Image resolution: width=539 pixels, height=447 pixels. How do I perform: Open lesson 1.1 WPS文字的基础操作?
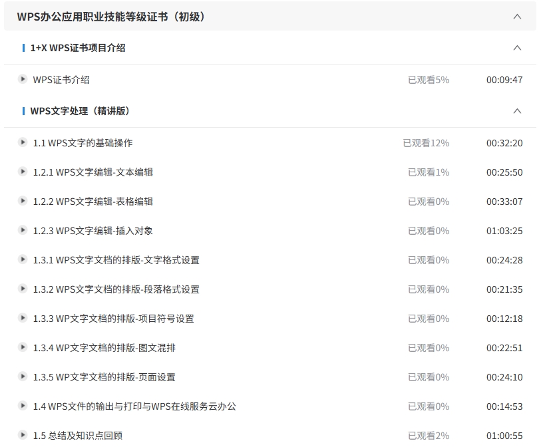coord(83,143)
